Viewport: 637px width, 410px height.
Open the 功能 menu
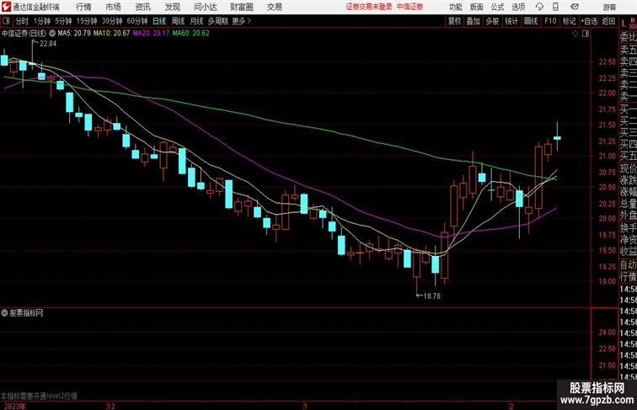coord(455,7)
